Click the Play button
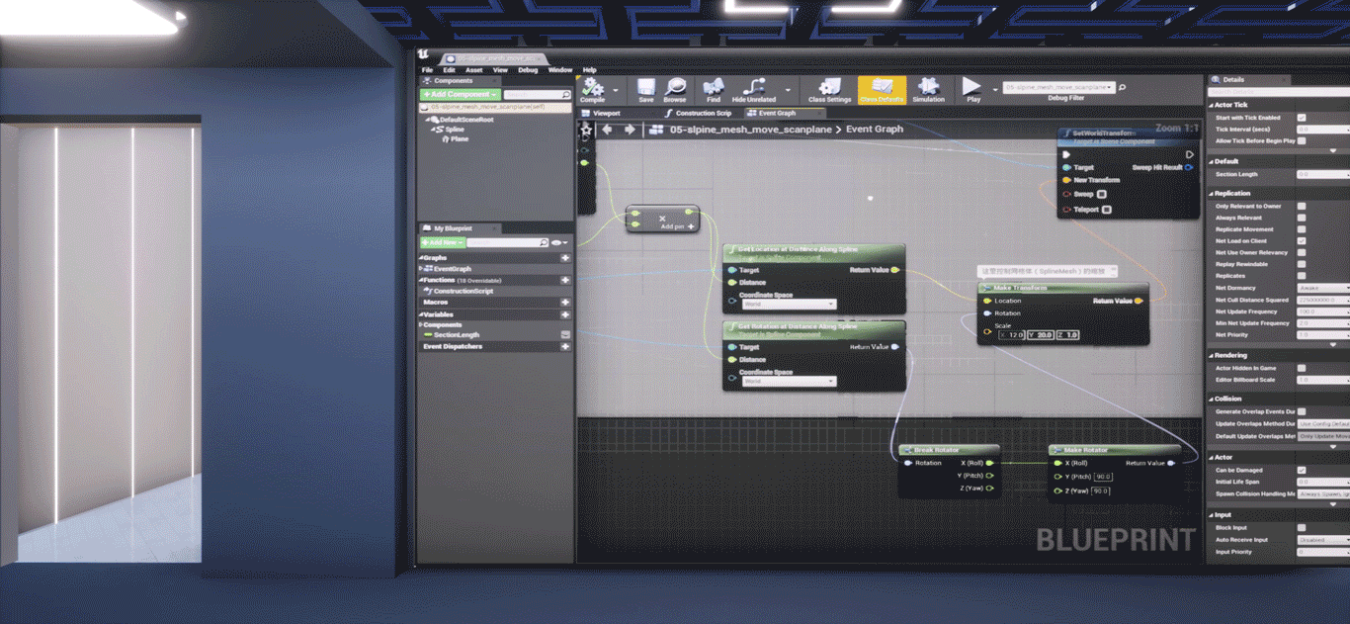 click(973, 90)
